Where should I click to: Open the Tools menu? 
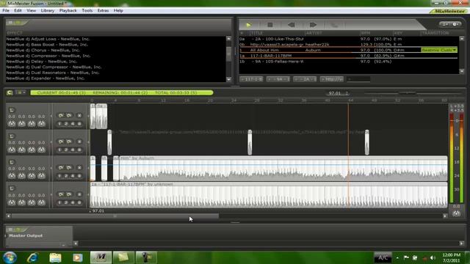coord(87,10)
